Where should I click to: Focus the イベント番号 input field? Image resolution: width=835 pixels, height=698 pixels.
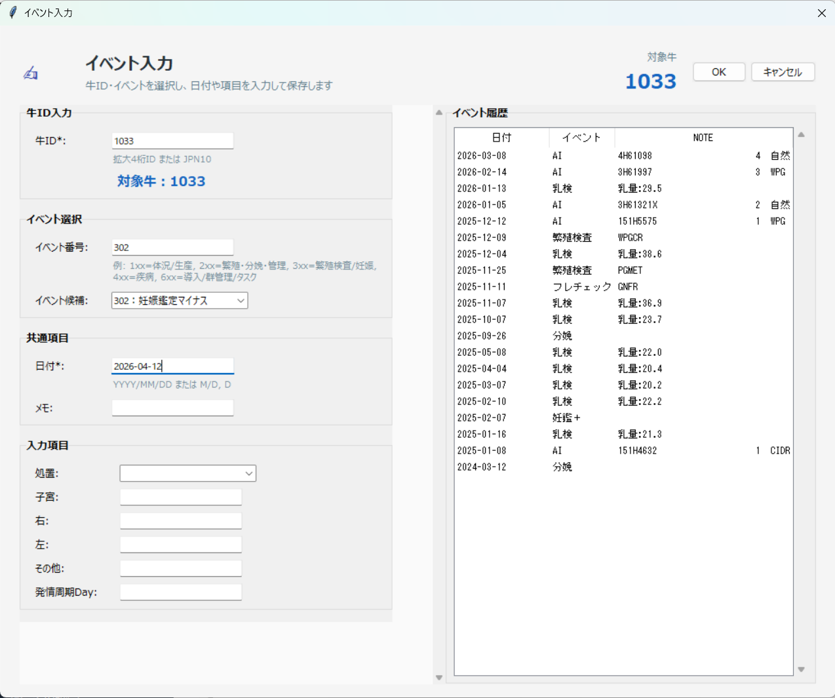click(172, 247)
